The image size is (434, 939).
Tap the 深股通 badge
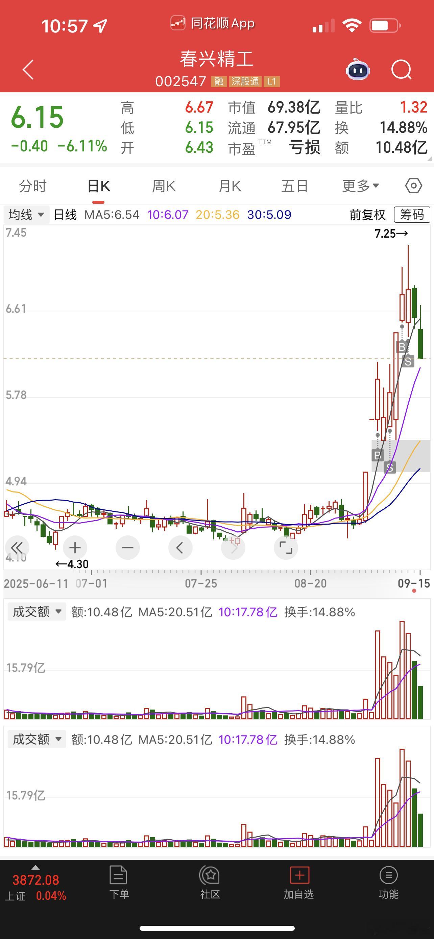click(245, 81)
